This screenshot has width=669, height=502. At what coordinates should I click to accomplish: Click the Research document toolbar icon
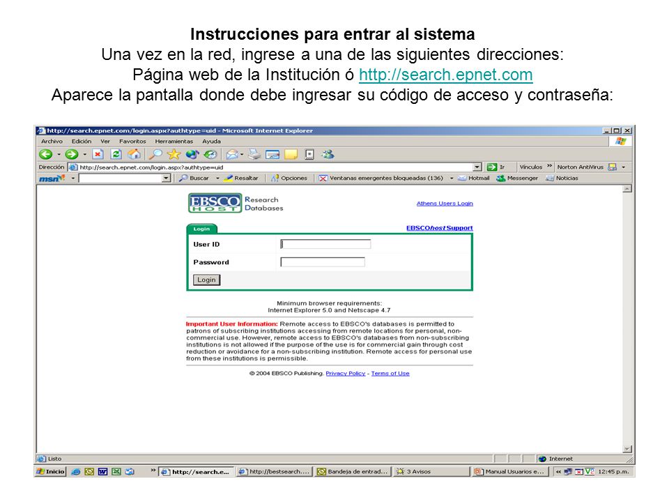309,154
